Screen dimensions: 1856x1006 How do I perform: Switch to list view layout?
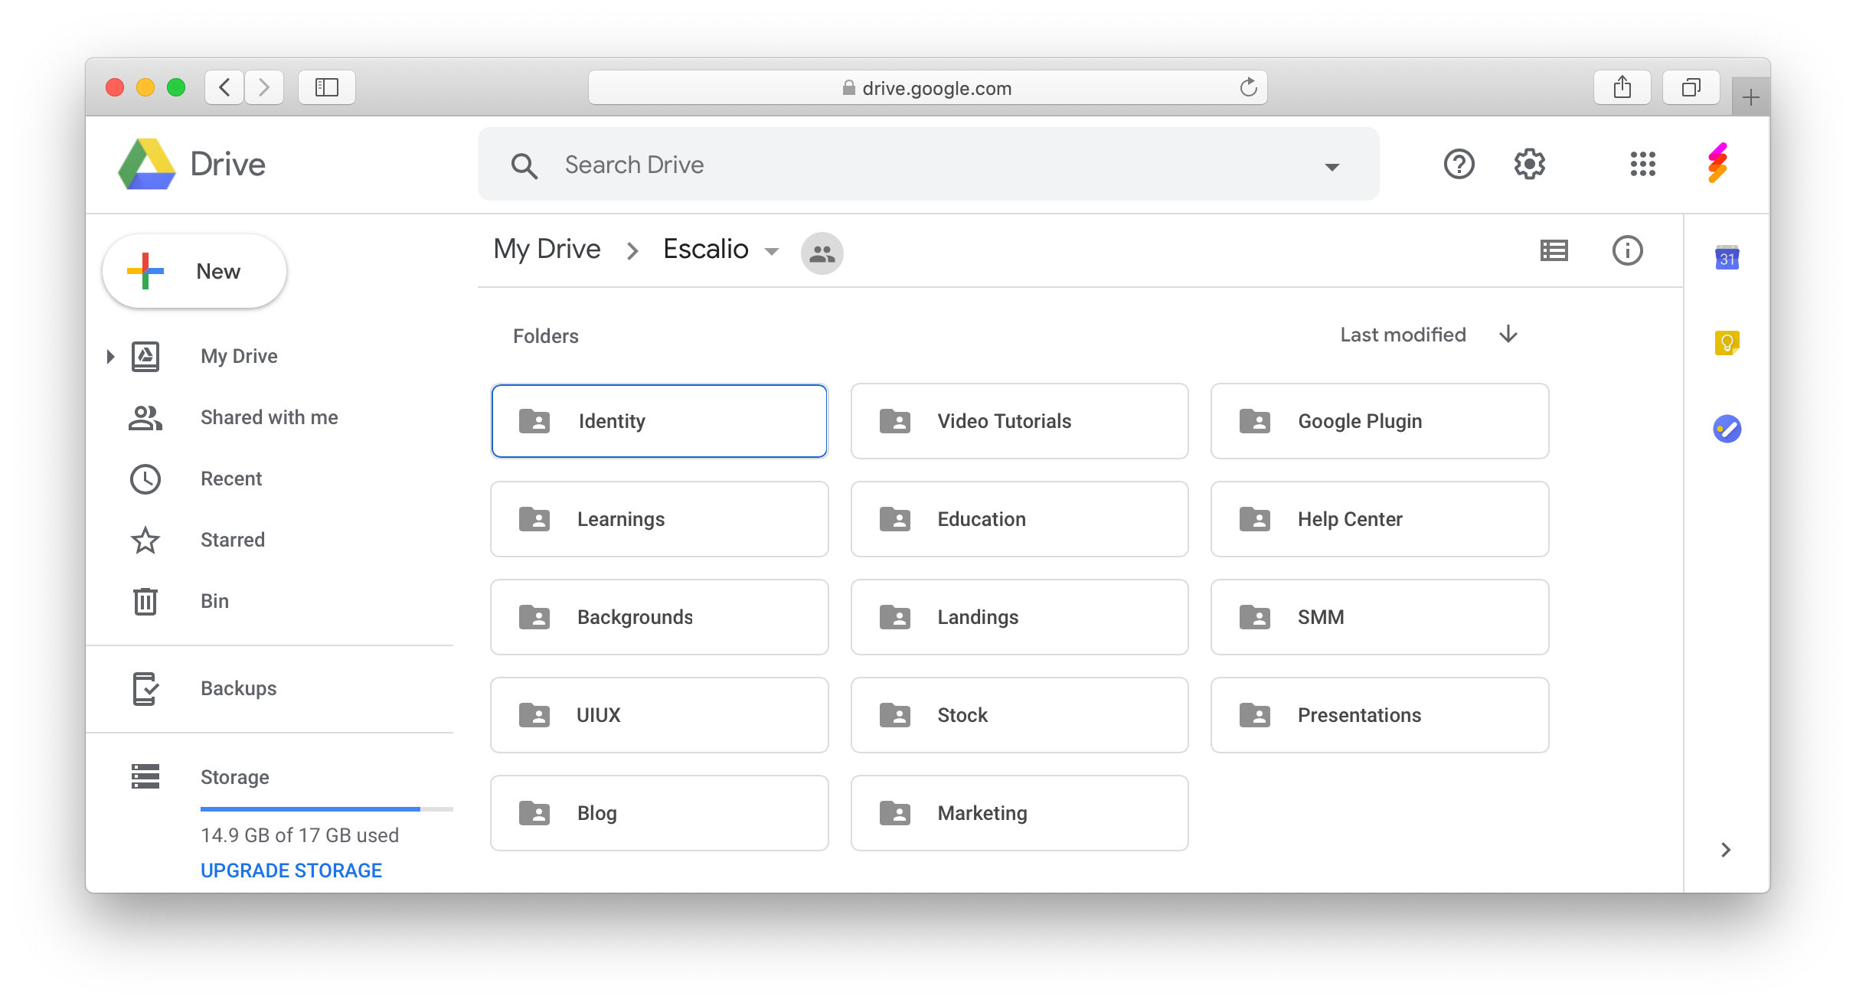click(1554, 250)
